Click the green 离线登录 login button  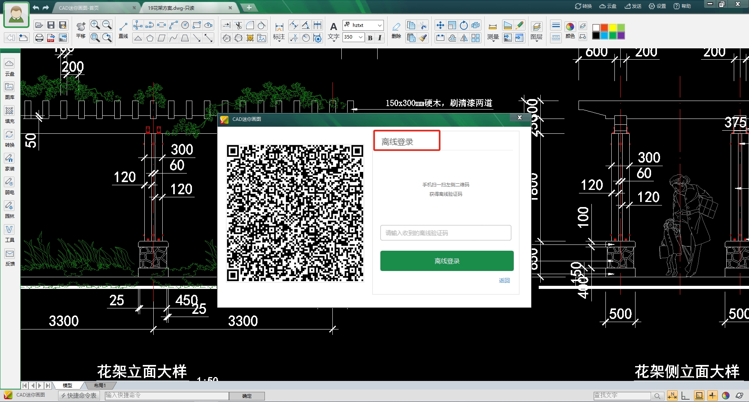tap(447, 261)
